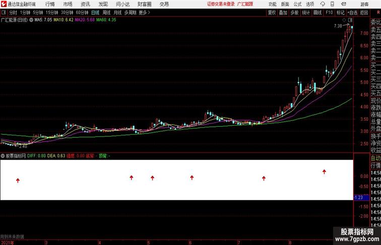381x245 pixels.
Task: Click the 叠加 overlay button
Action: coord(283,13)
